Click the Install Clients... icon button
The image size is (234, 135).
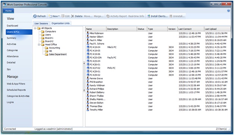pos(149,16)
